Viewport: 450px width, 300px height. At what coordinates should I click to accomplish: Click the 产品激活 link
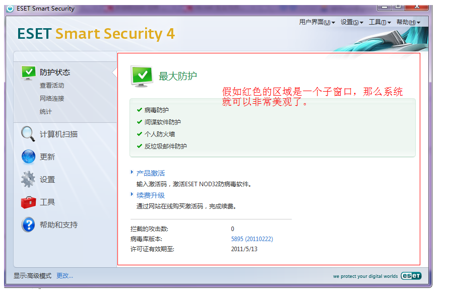[151, 173]
